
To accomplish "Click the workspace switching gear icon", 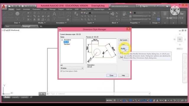I will (166, 100).
